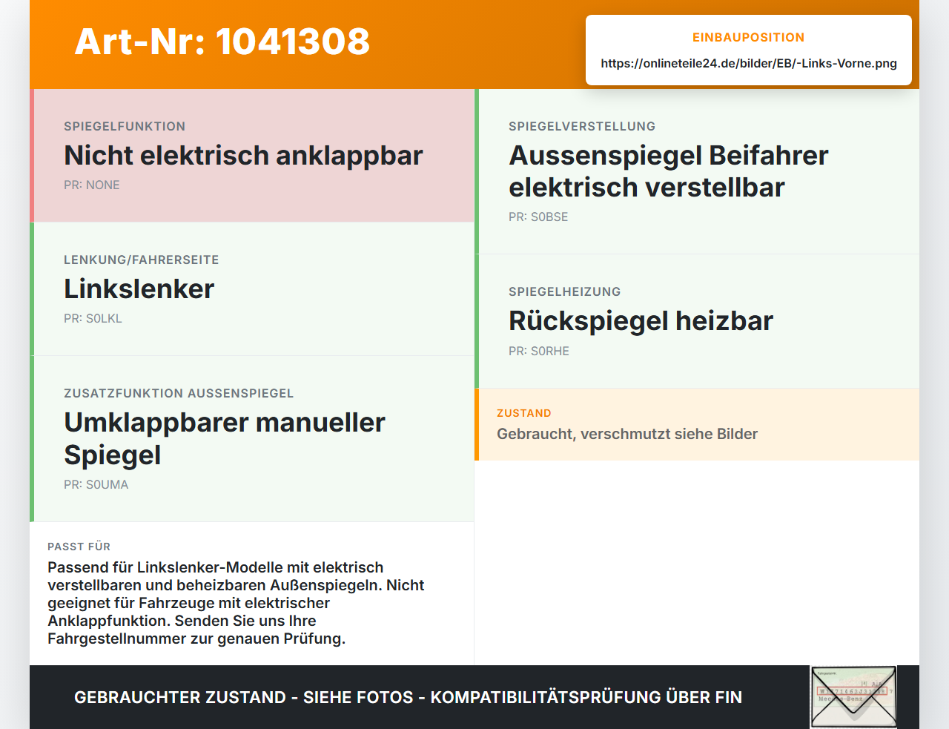
Task: Click the orange ZUSTAND condition box
Action: [697, 424]
